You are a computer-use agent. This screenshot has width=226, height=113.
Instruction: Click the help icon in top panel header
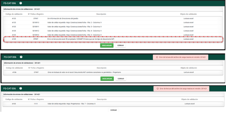[21, 3]
